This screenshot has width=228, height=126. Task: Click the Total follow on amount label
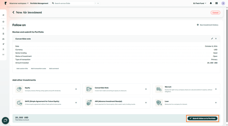click(22, 120)
